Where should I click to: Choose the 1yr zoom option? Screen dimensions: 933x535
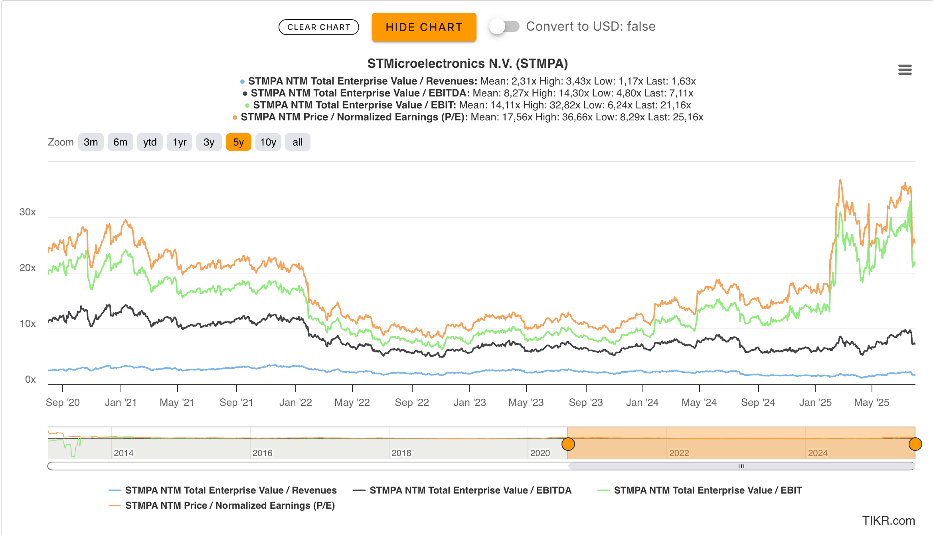179,142
